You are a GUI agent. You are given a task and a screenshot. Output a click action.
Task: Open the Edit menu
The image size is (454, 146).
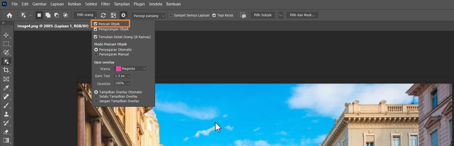click(25, 4)
